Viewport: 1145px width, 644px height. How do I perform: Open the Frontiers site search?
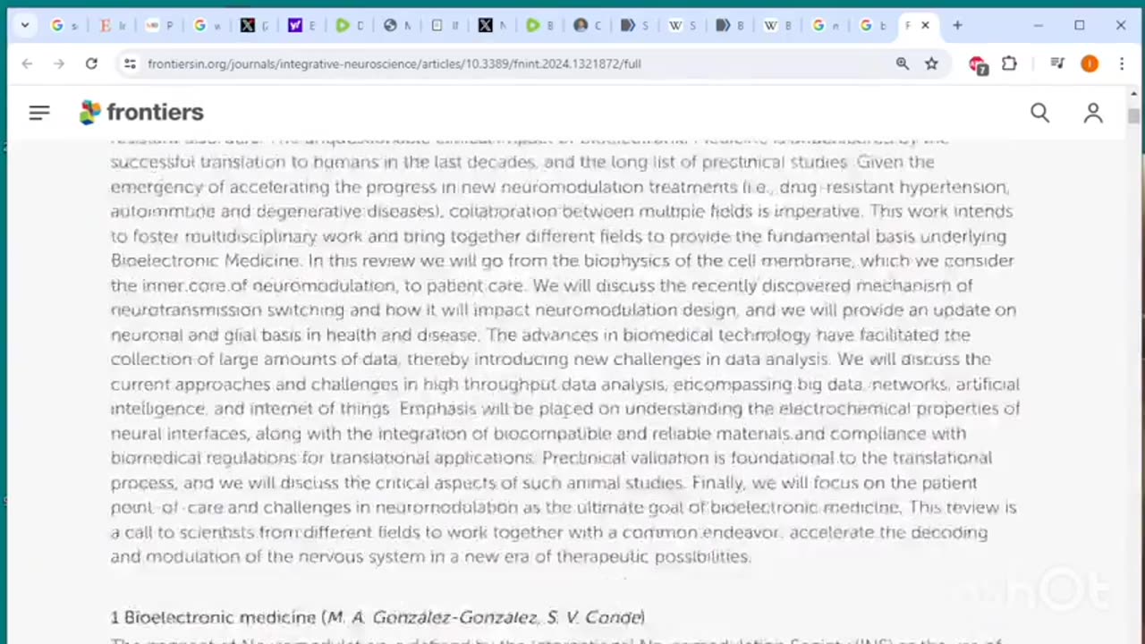tap(1039, 113)
